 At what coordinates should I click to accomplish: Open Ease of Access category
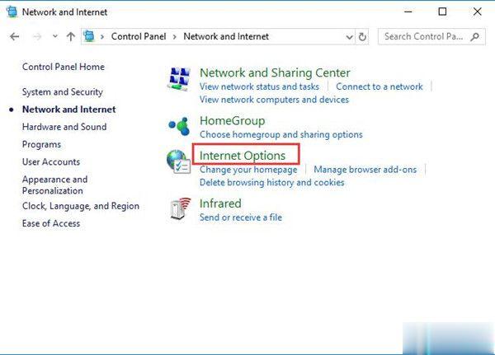(51, 223)
